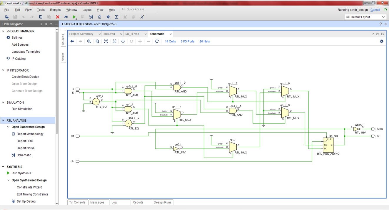
Task: Close the Elaborated Design view
Action: (385, 24)
